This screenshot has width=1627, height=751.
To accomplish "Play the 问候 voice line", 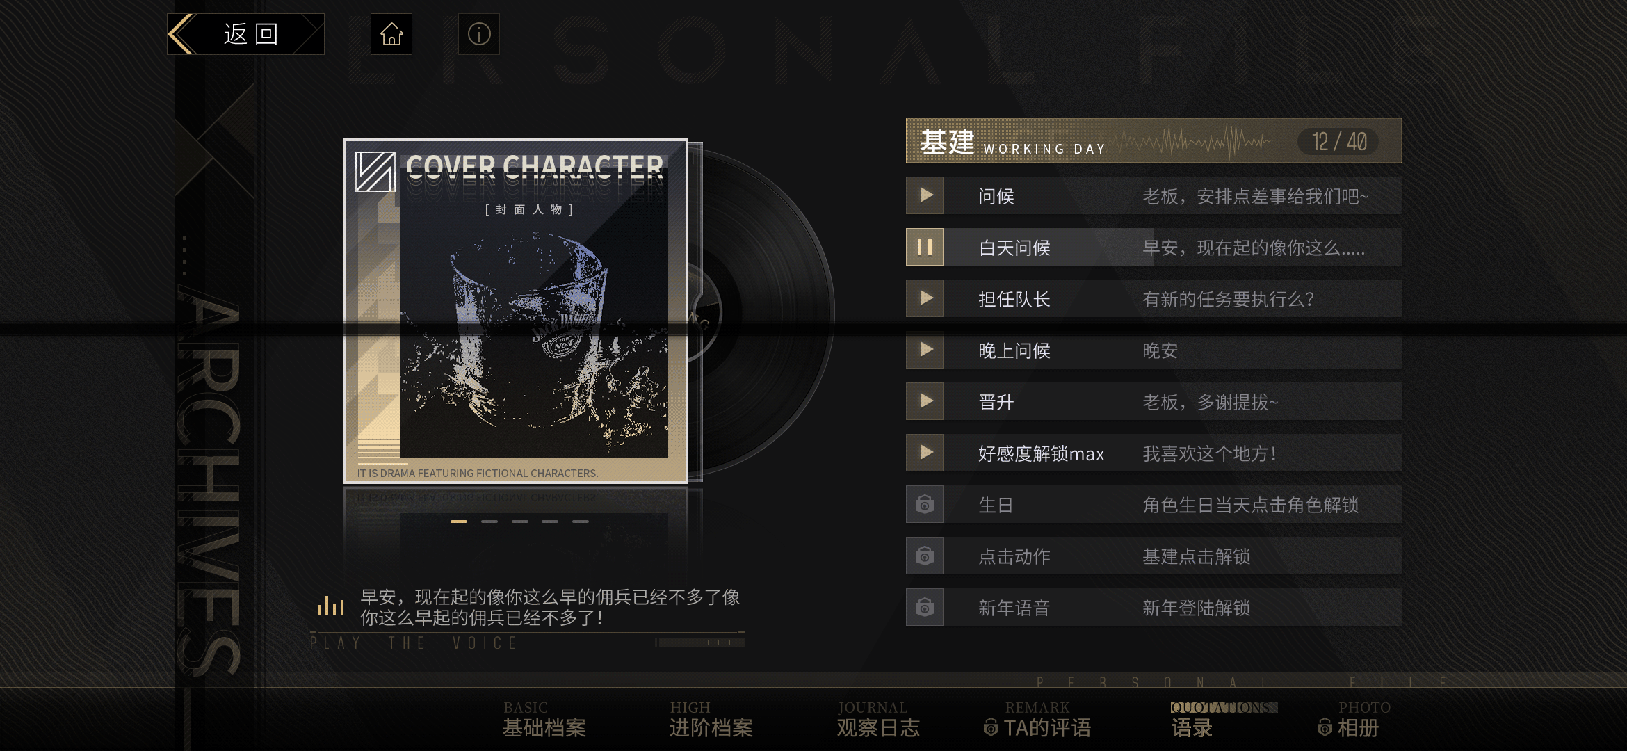I will pos(925,195).
